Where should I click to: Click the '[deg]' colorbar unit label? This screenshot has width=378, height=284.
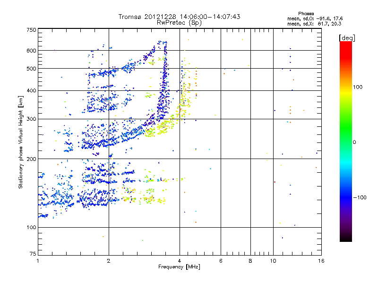pos(347,38)
